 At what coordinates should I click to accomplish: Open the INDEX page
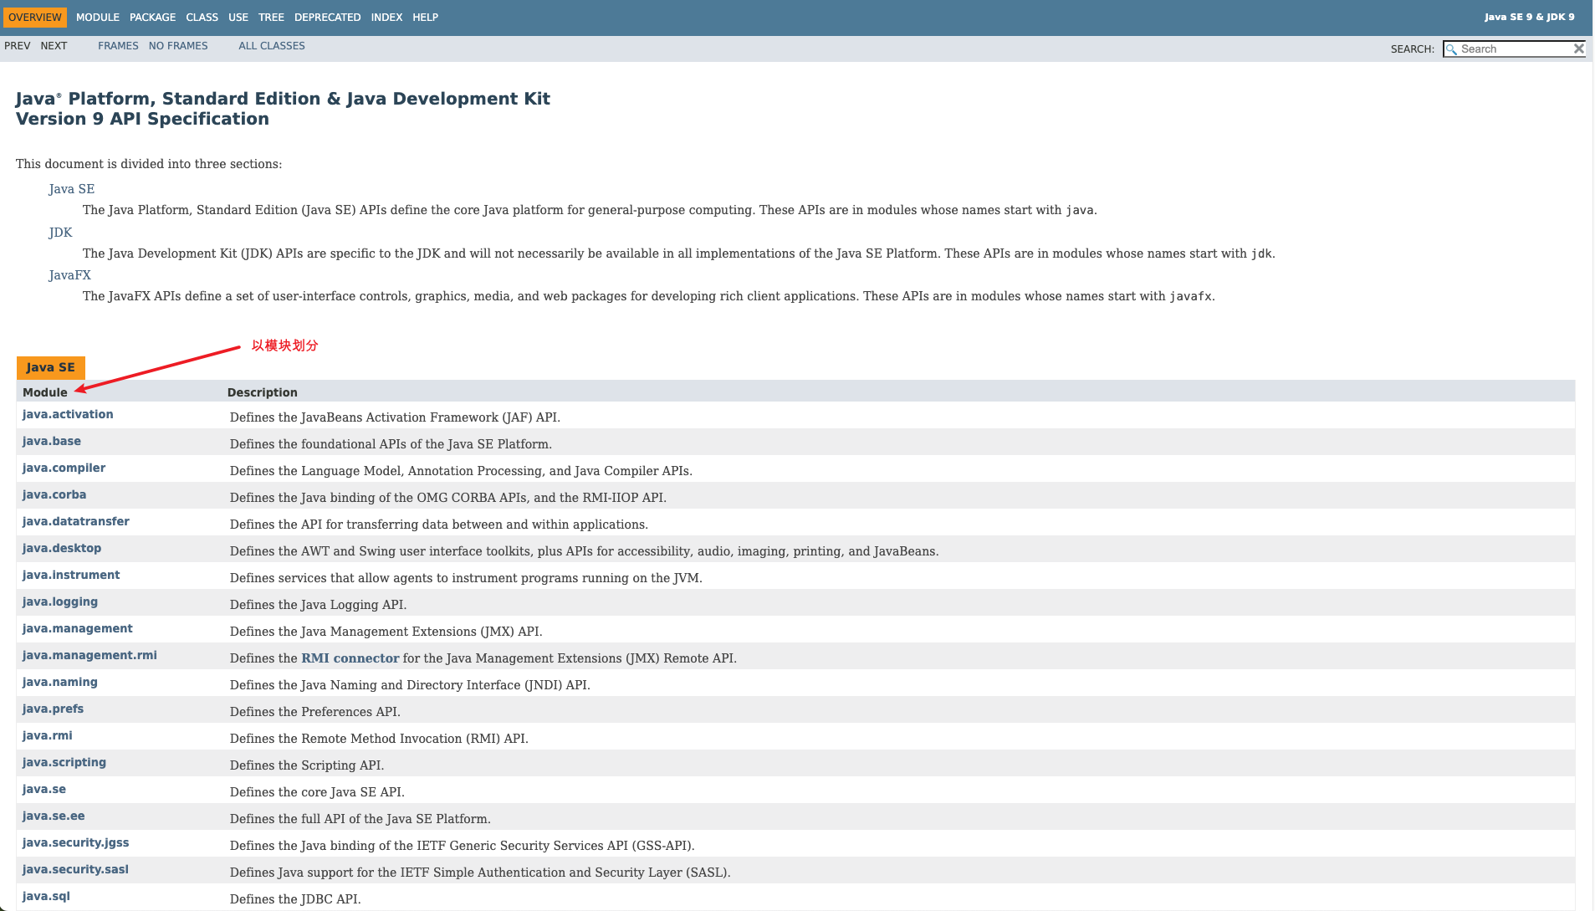coord(386,18)
